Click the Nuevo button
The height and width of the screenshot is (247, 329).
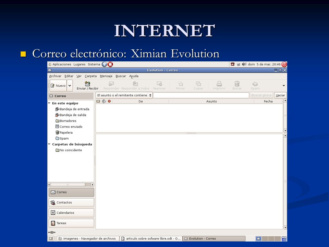[58, 85]
